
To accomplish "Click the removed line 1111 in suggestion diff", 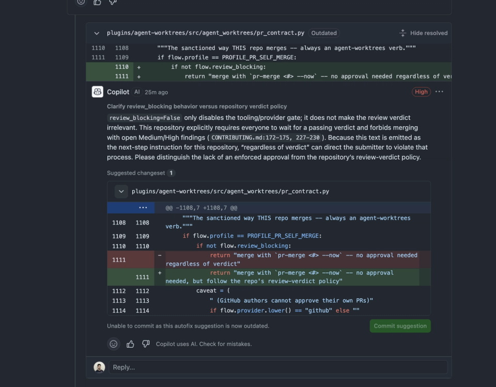I will click(269, 259).
